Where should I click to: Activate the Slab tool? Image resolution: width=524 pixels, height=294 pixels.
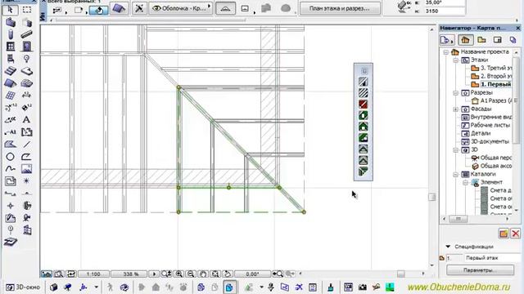coord(27,71)
